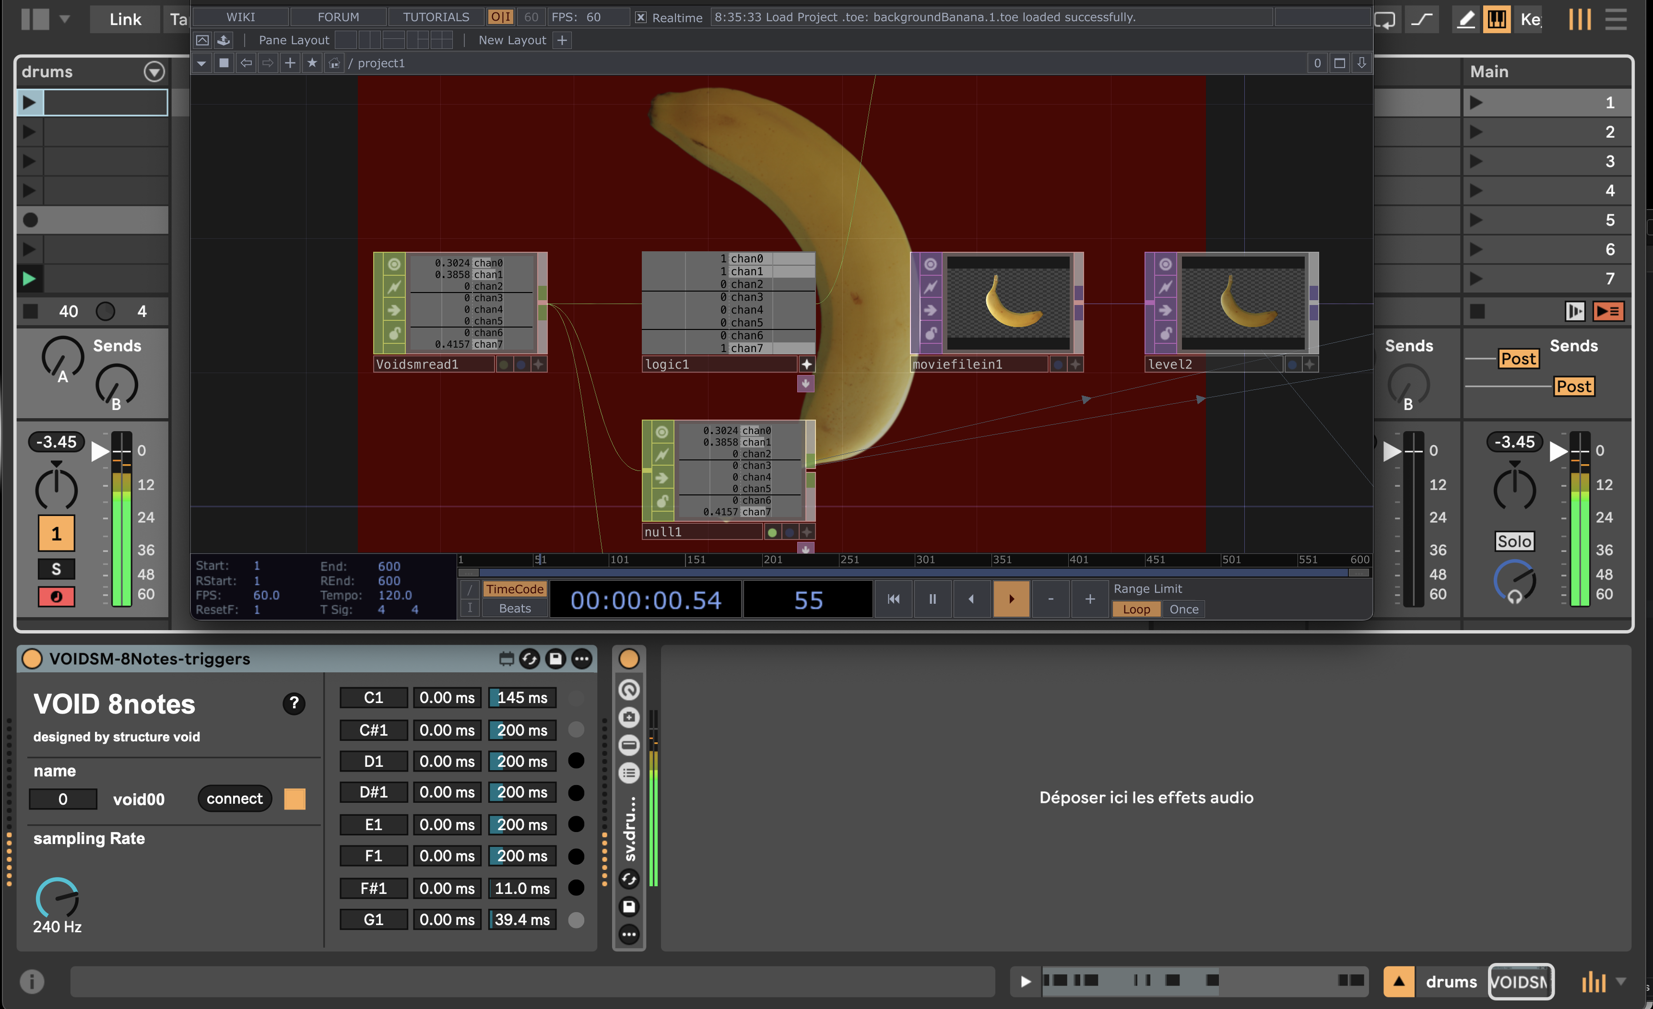Toggle the Solo button on the Main track
The height and width of the screenshot is (1009, 1653).
[x=1514, y=541]
